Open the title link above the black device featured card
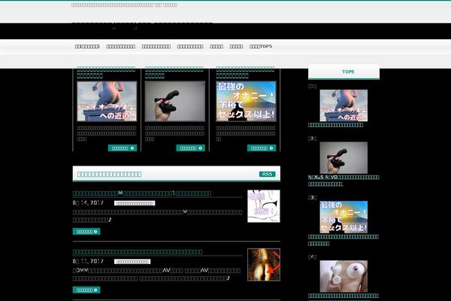The image size is (451, 301). tap(174, 72)
